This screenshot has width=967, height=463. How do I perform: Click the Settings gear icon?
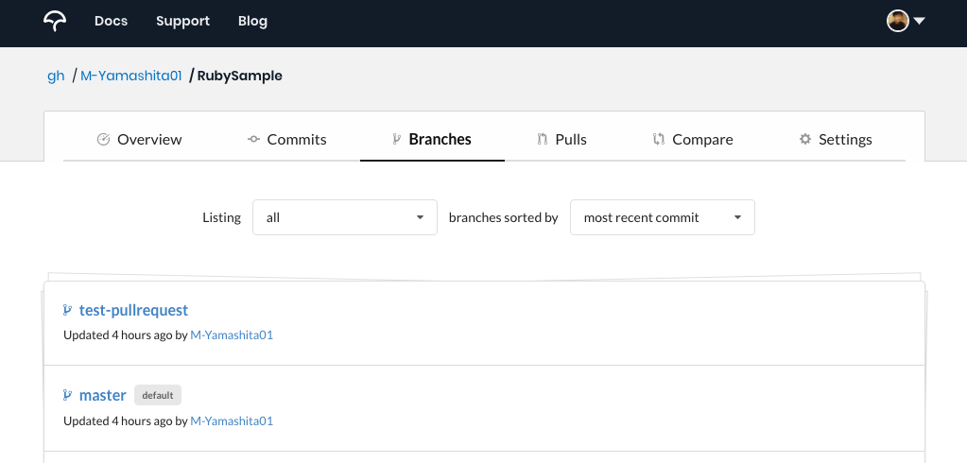coord(804,139)
